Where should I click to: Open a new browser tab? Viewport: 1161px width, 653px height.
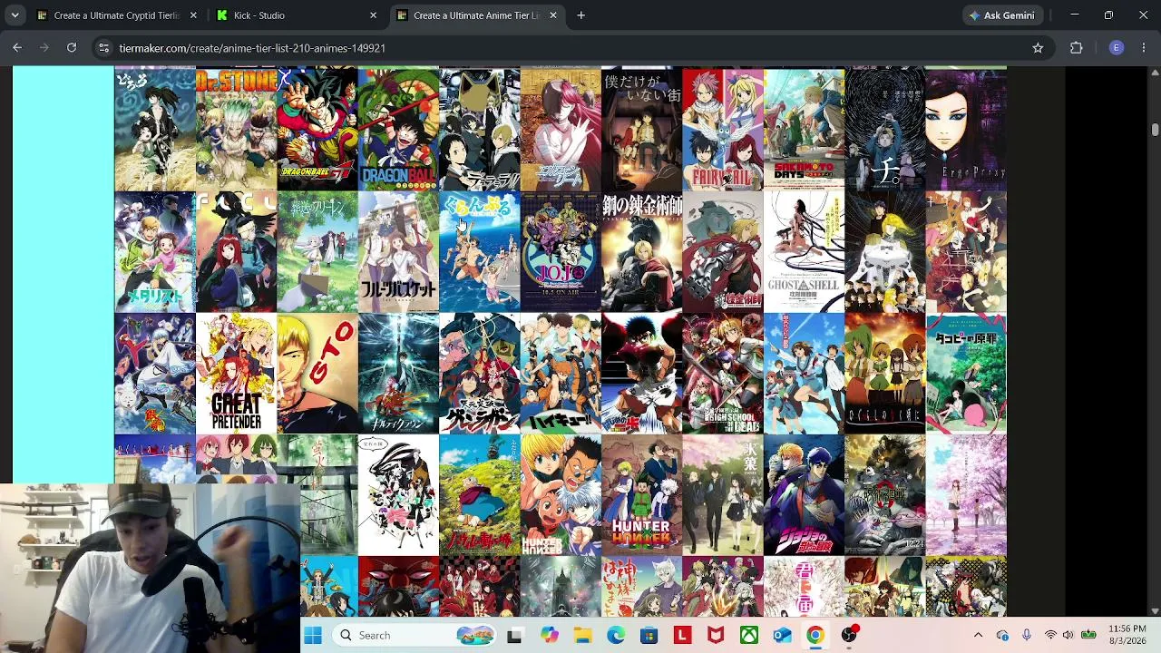click(x=581, y=15)
